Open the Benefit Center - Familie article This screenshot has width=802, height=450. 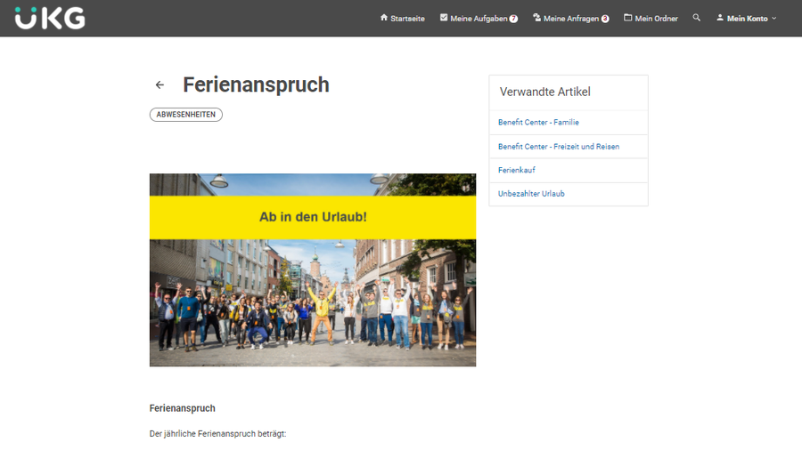(x=538, y=123)
